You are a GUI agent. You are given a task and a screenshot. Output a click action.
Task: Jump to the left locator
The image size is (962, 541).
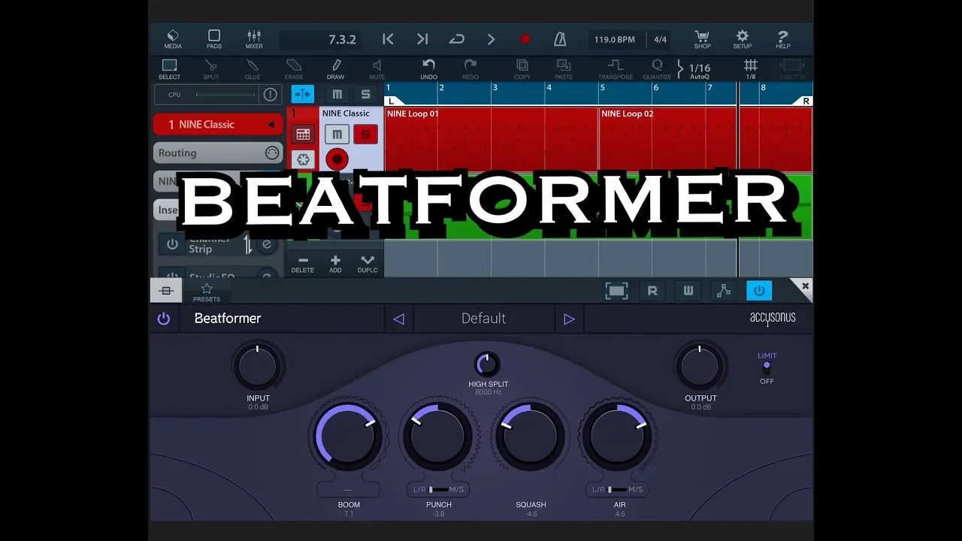(x=388, y=39)
